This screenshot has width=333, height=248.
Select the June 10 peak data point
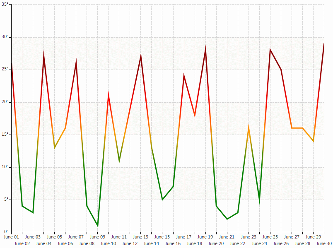point(109,96)
